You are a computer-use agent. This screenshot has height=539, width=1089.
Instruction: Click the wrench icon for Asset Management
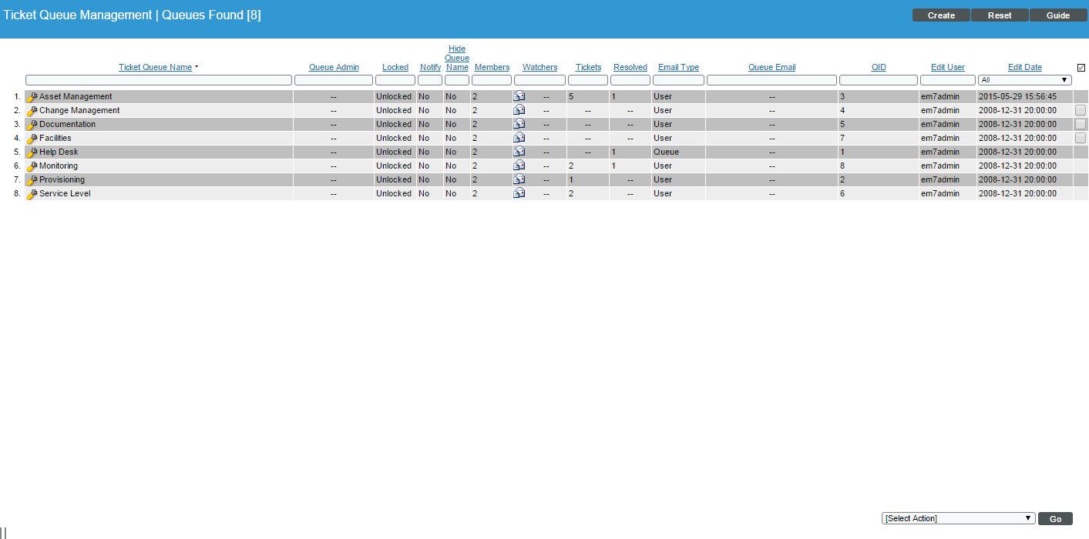(x=32, y=97)
